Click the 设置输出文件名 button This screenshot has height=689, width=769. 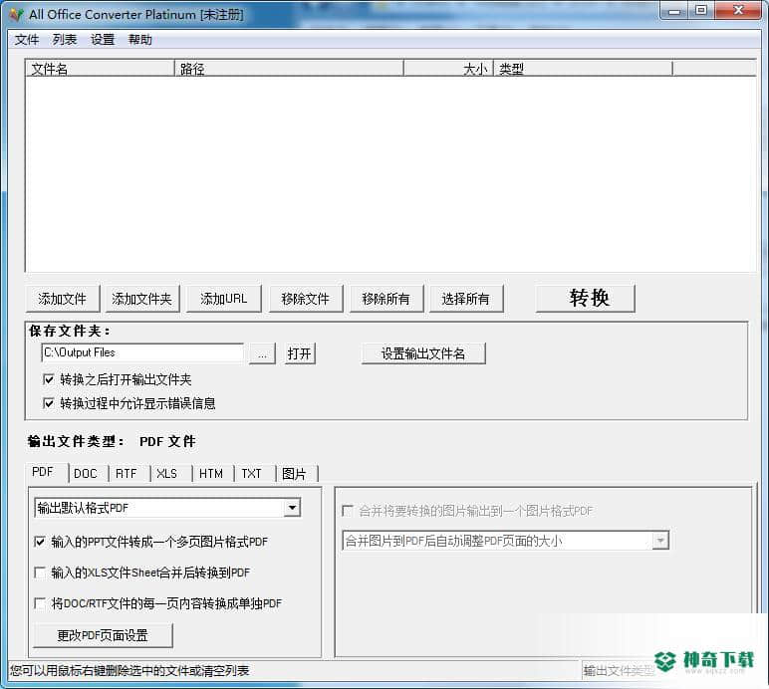click(423, 353)
